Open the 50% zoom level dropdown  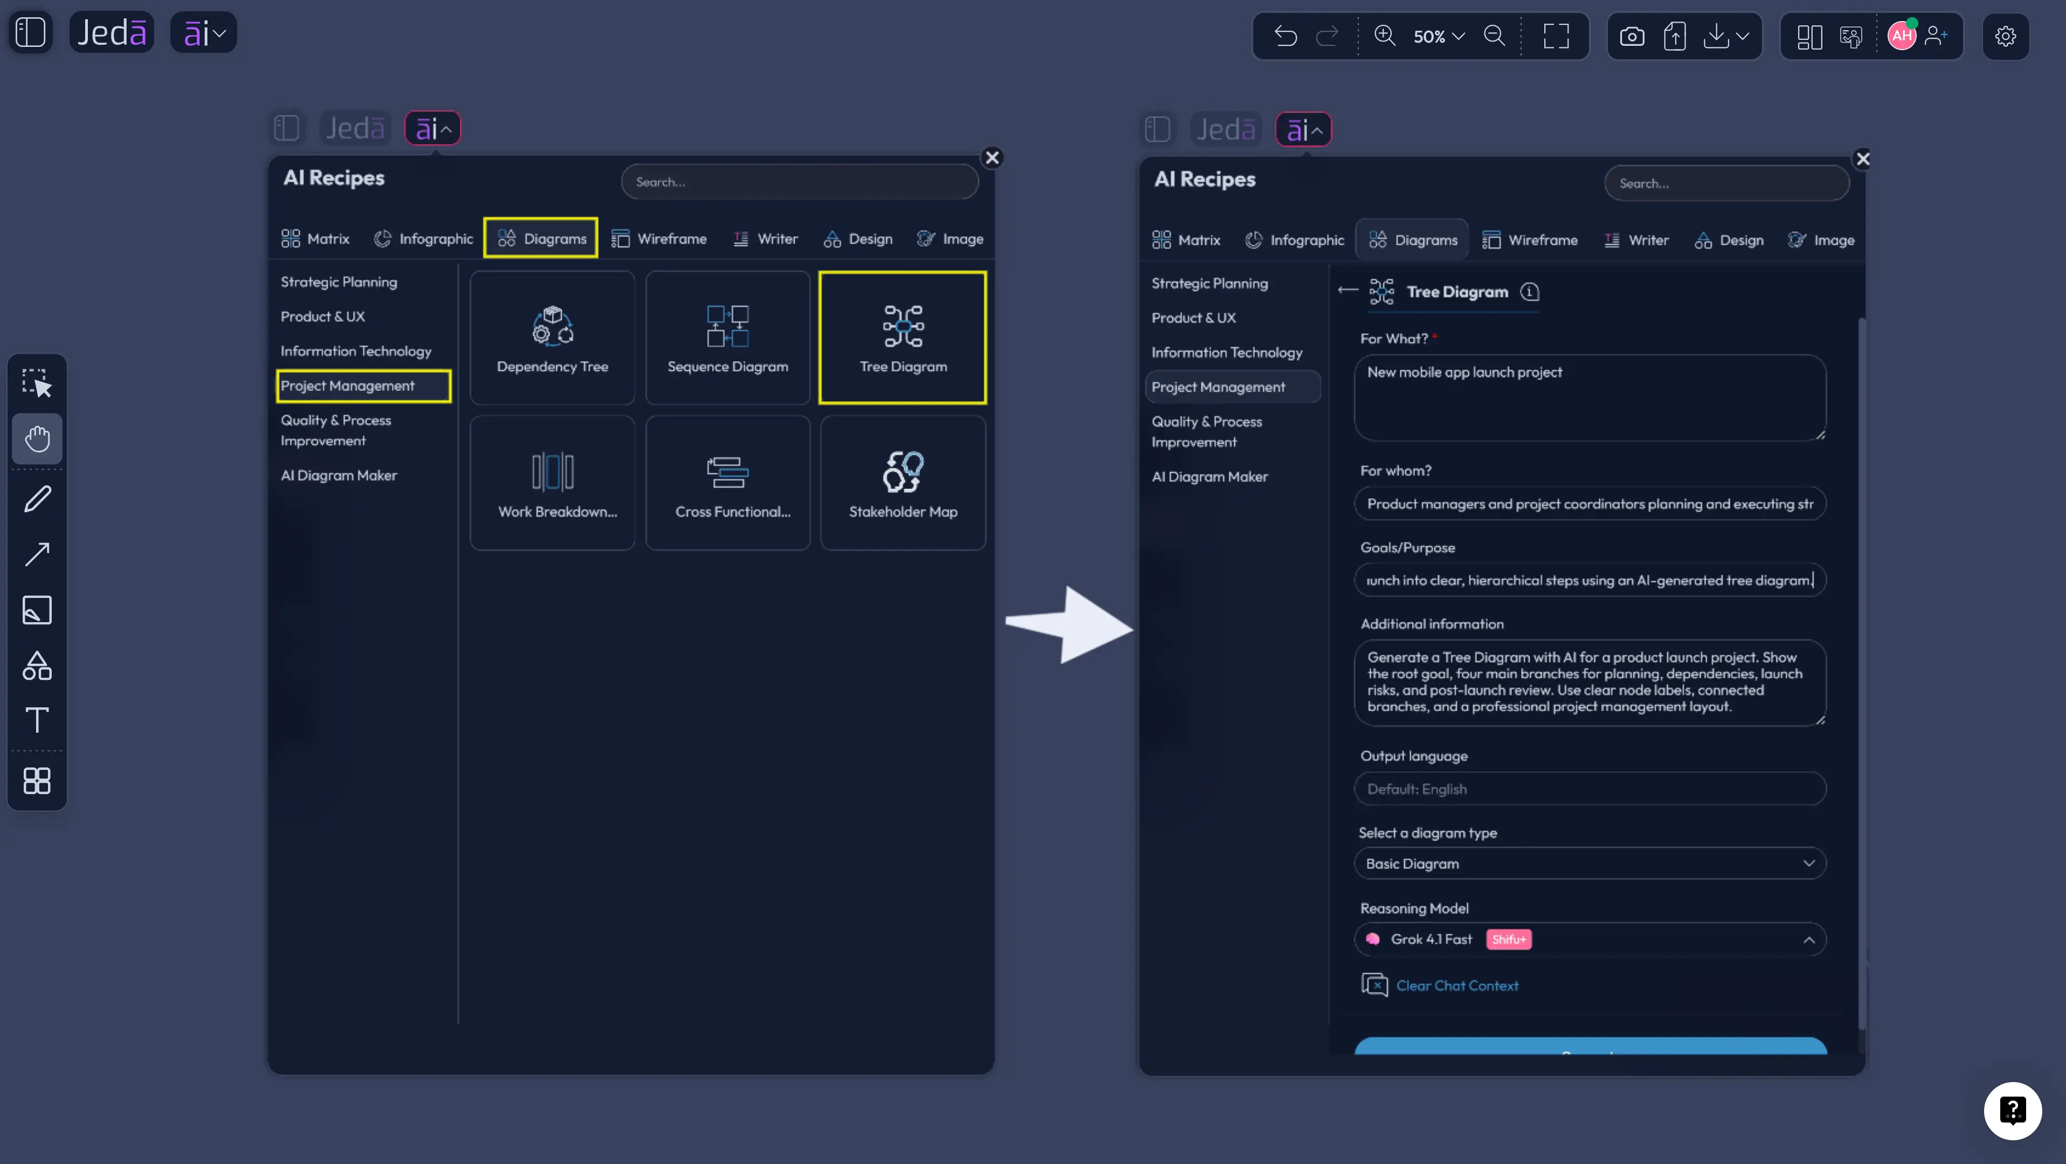coord(1439,36)
